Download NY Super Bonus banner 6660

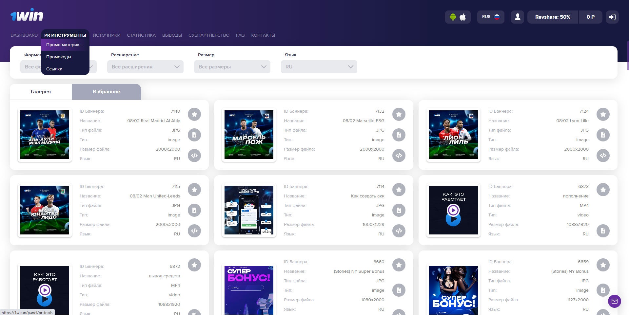pos(399,290)
